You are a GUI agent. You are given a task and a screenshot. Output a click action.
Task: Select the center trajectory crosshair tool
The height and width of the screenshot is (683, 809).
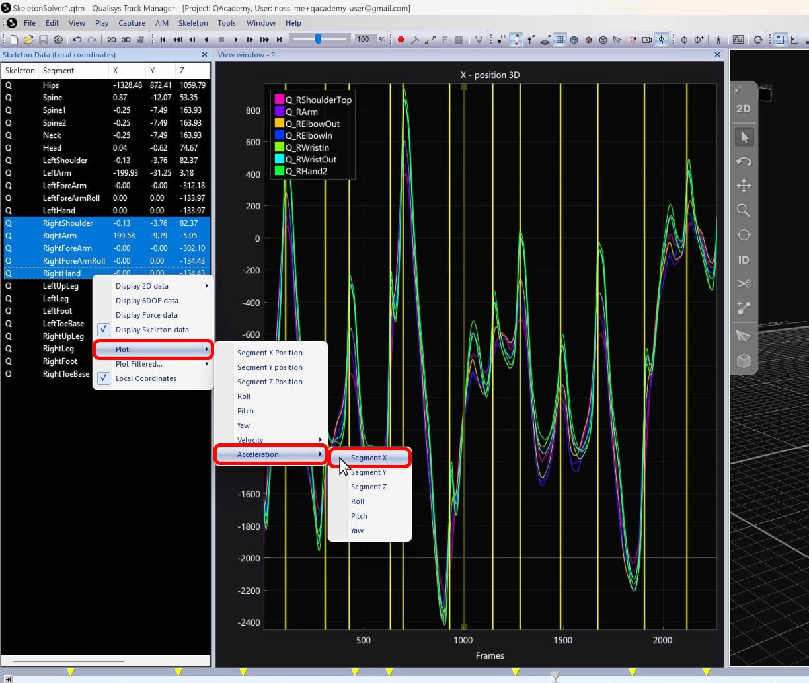point(744,235)
